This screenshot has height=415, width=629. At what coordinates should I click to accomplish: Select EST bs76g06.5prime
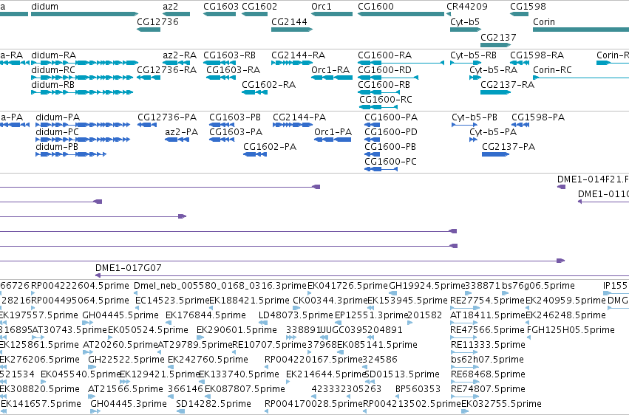(x=538, y=286)
